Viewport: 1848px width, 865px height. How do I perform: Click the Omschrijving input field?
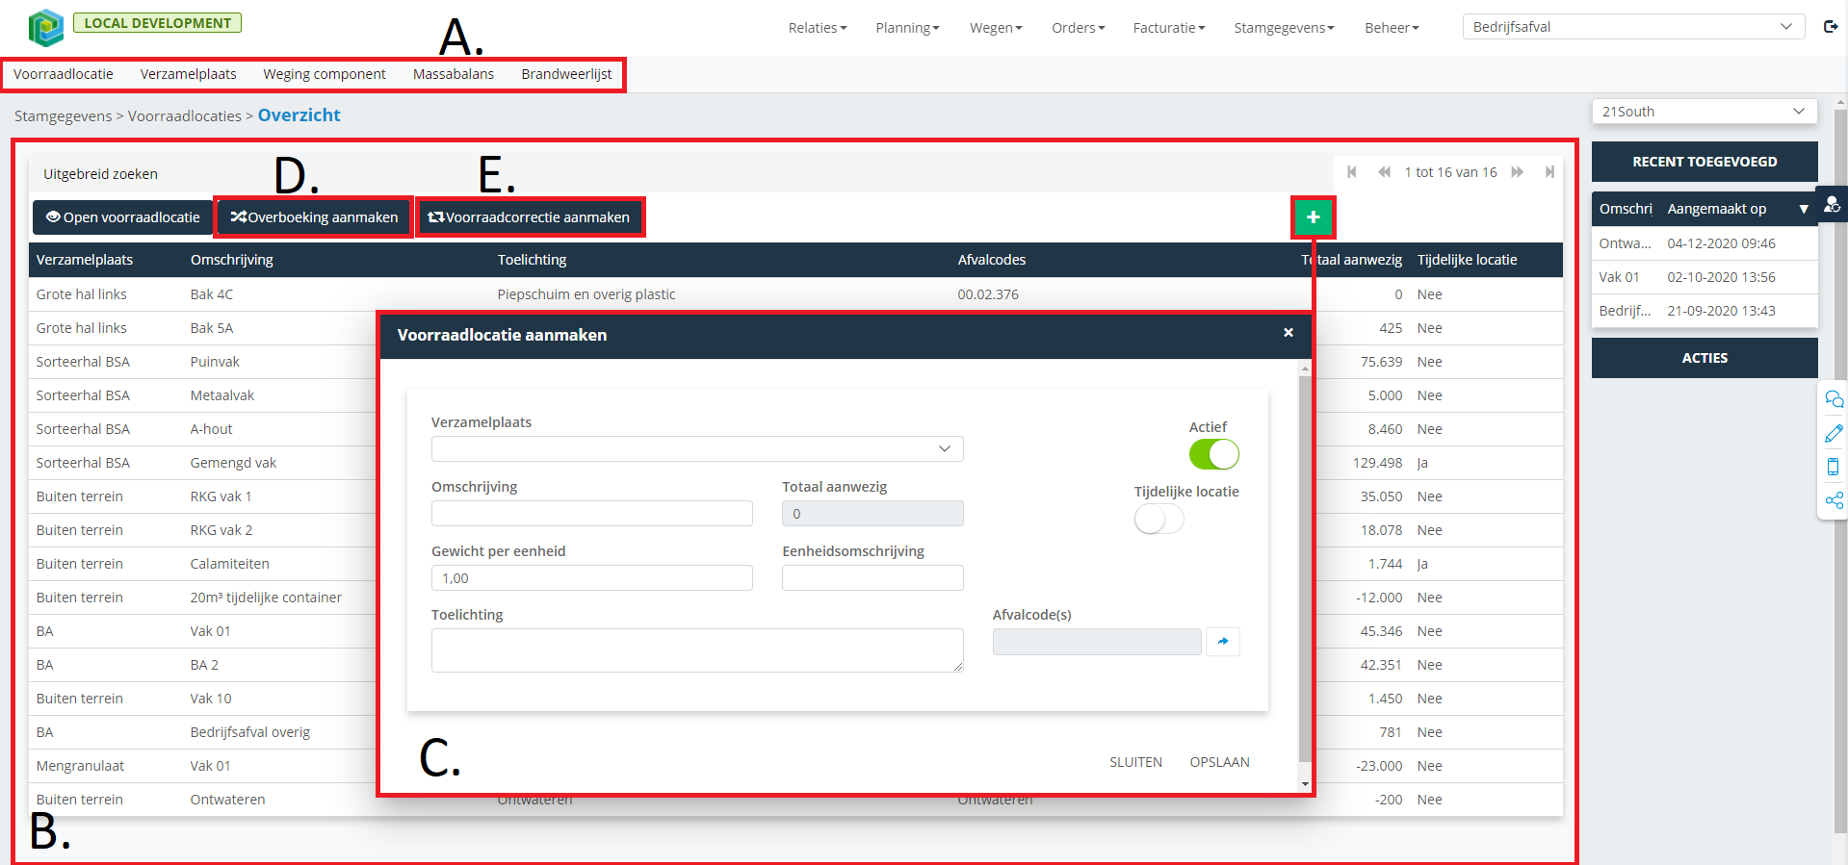592,514
